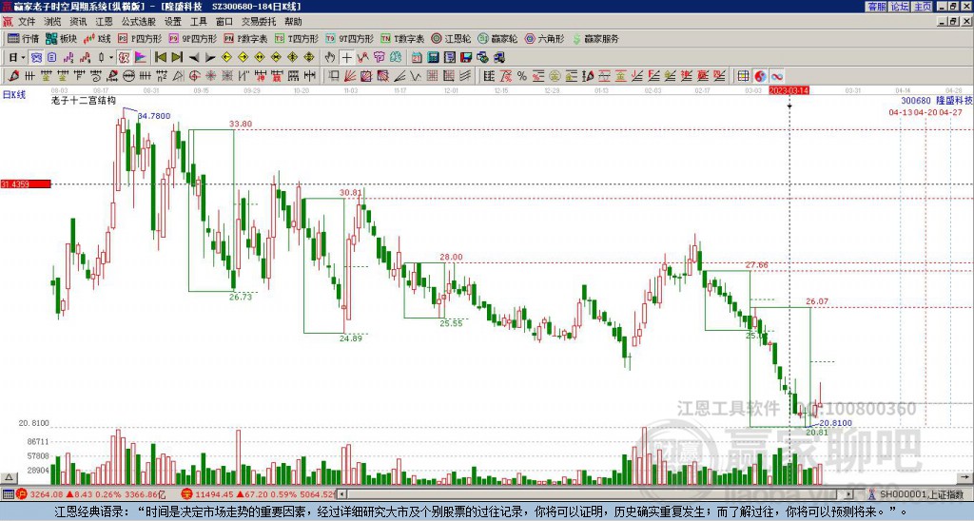Image resolution: width=974 pixels, height=521 pixels.
Task: Open the 公式选股 menu
Action: pyautogui.click(x=139, y=22)
